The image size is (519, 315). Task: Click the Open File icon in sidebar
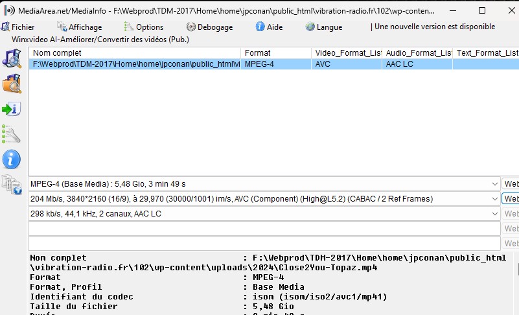click(12, 58)
